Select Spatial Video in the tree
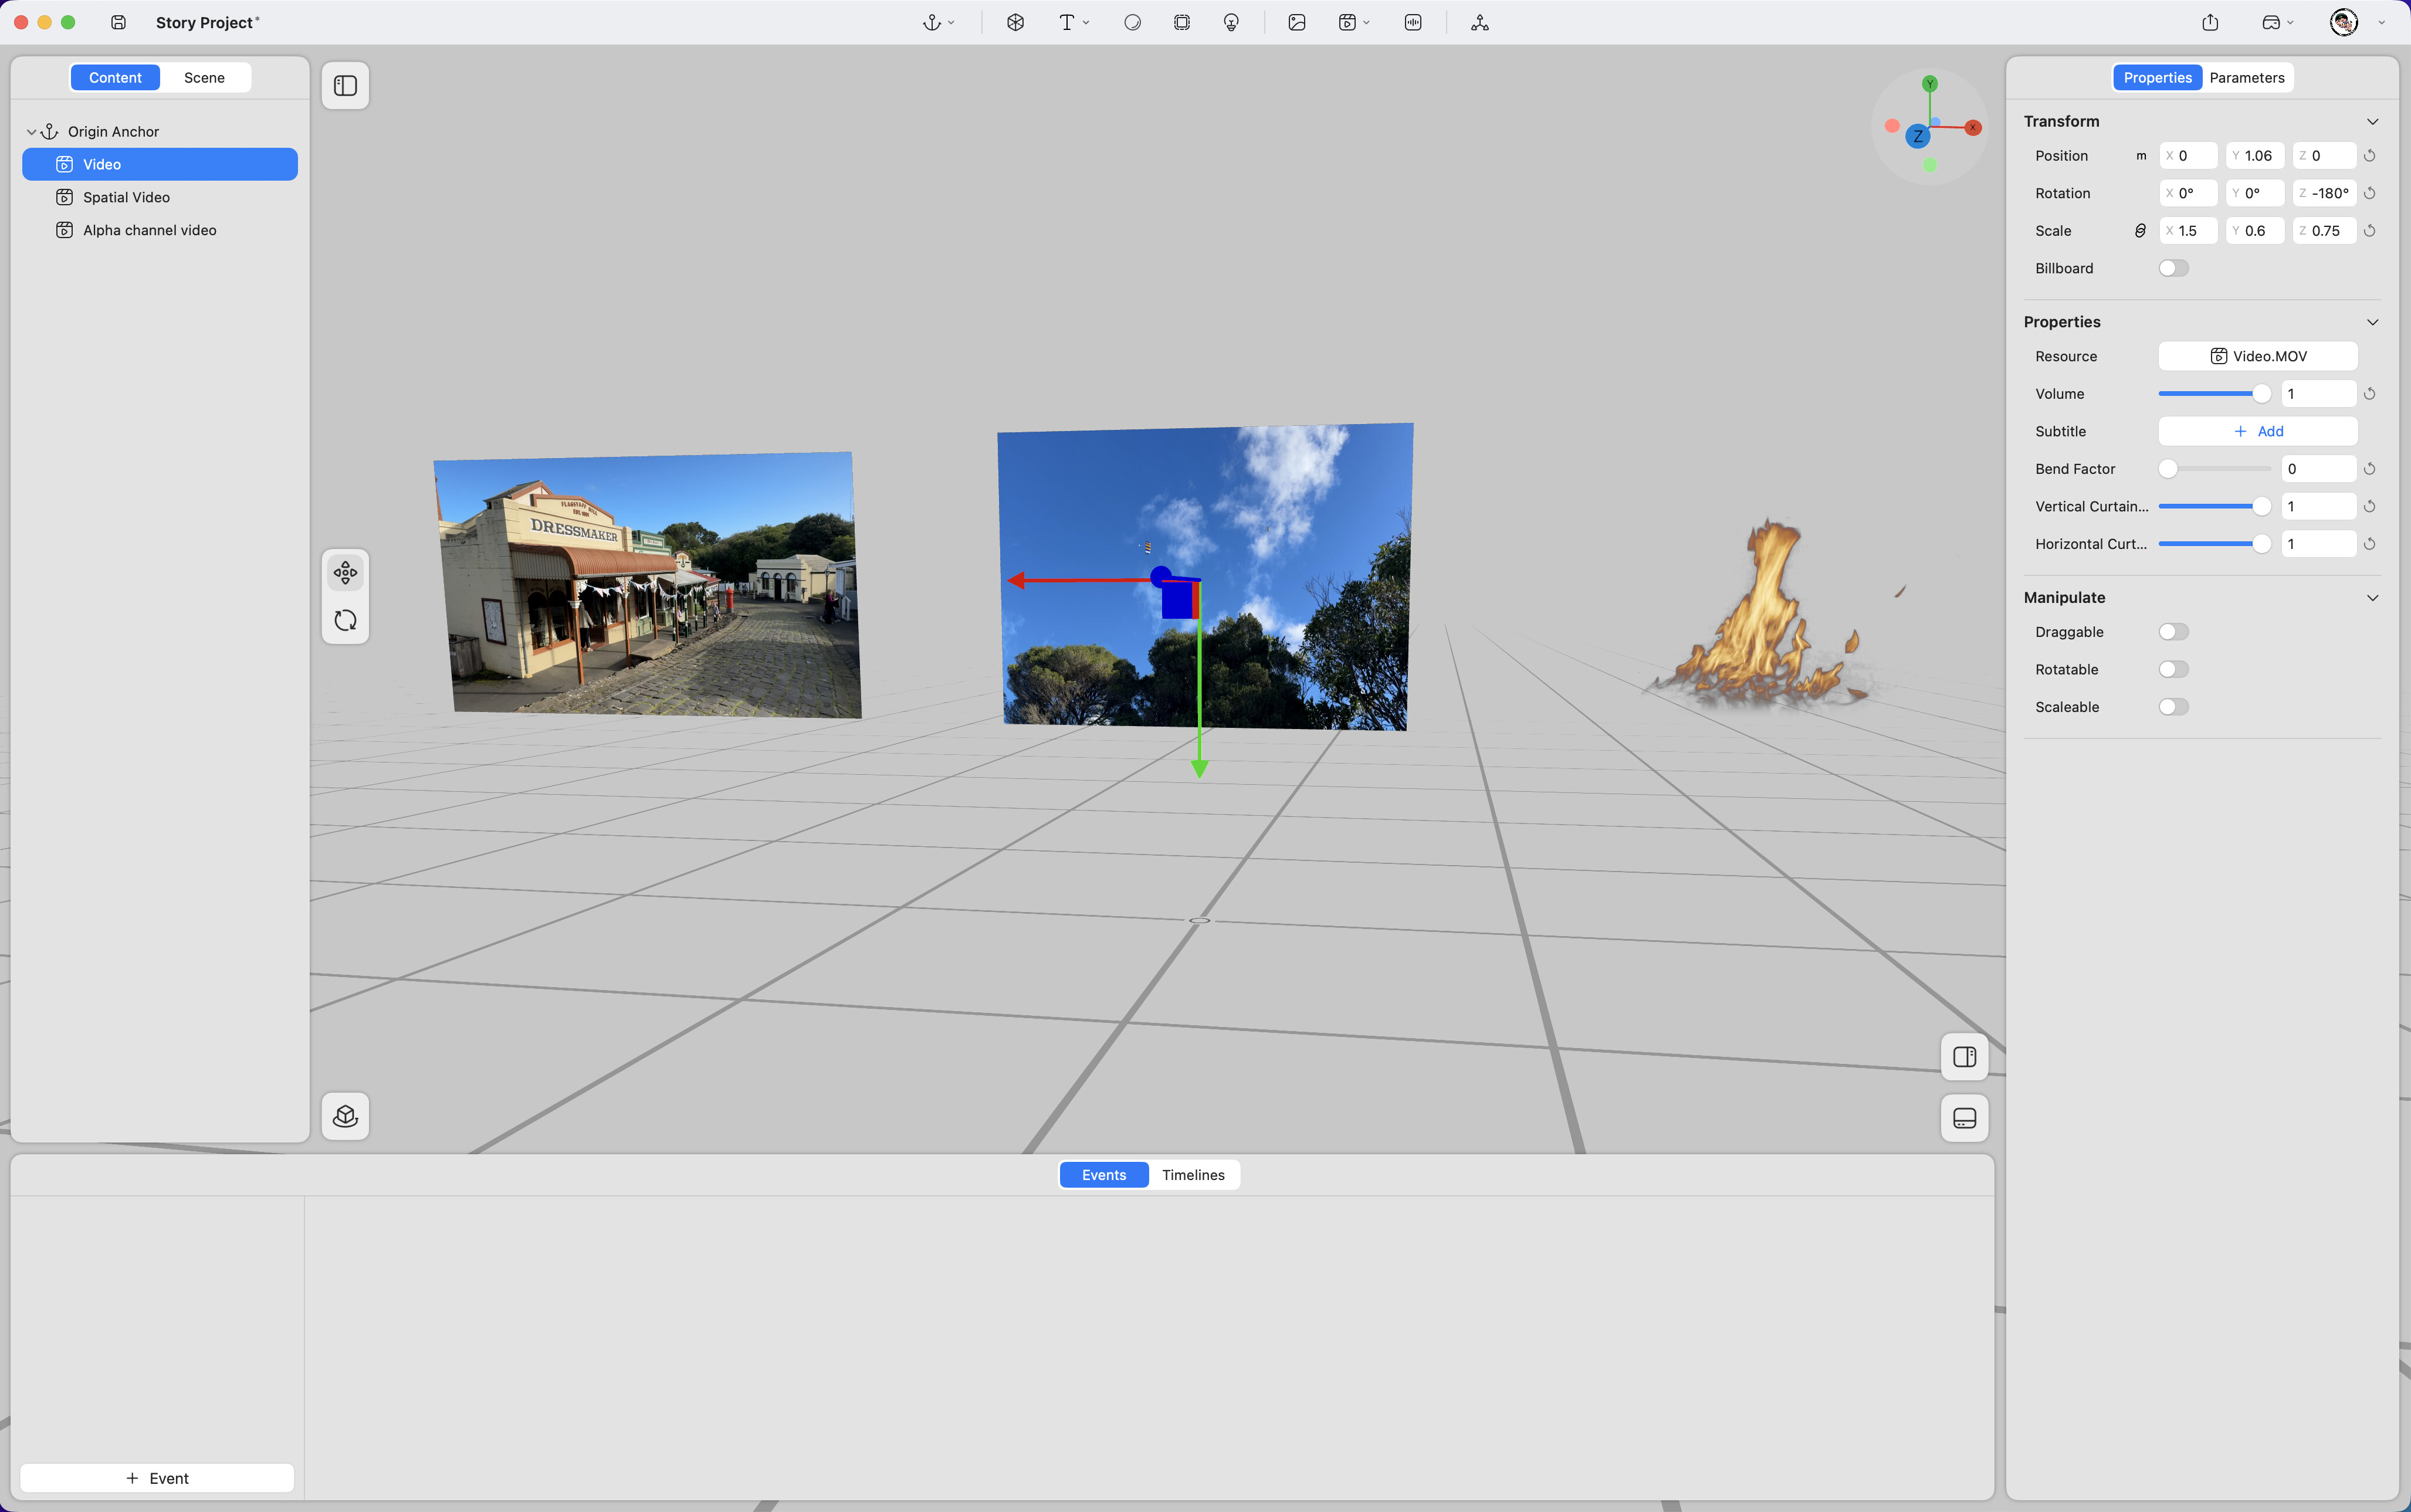The image size is (2411, 1512). 160,197
